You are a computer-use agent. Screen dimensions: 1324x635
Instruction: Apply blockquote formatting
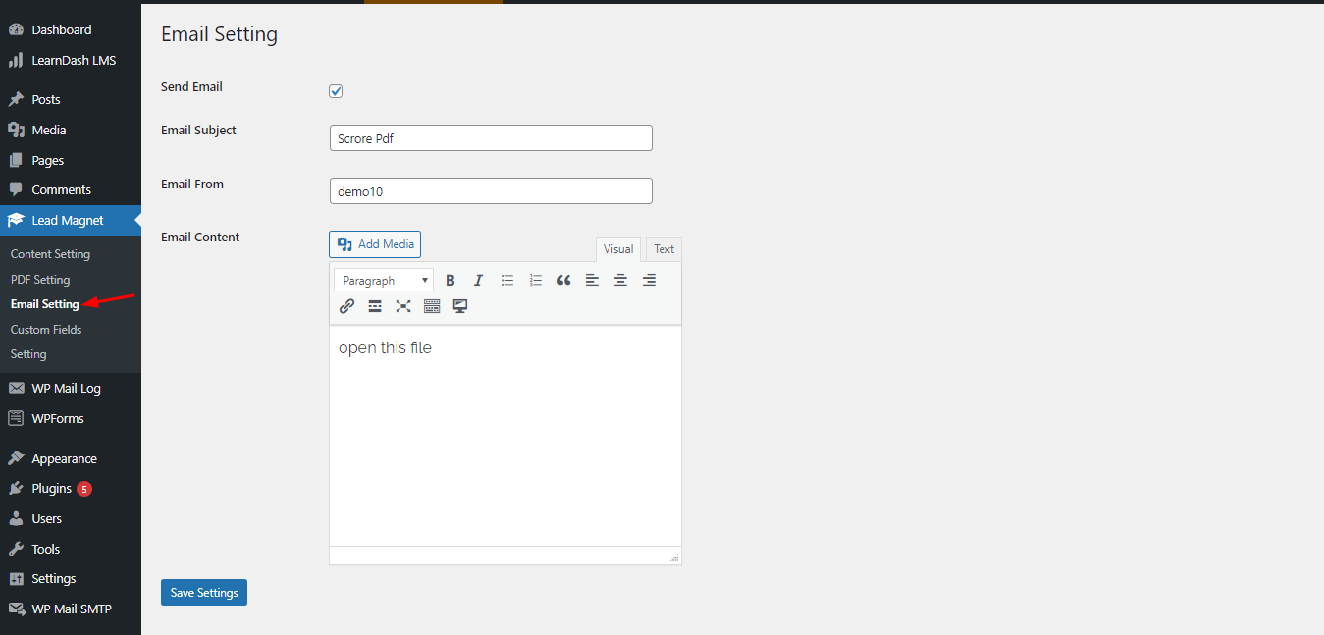coord(563,280)
